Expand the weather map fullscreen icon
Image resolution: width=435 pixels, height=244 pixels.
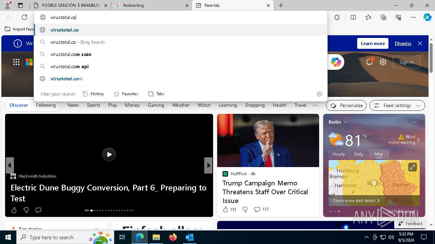pos(412,167)
